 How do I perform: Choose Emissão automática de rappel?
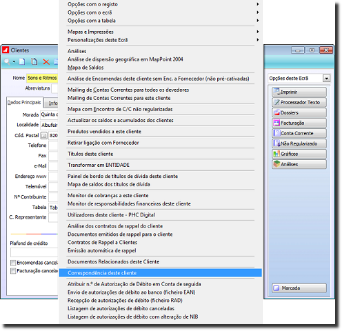pyautogui.click(x=161, y=250)
